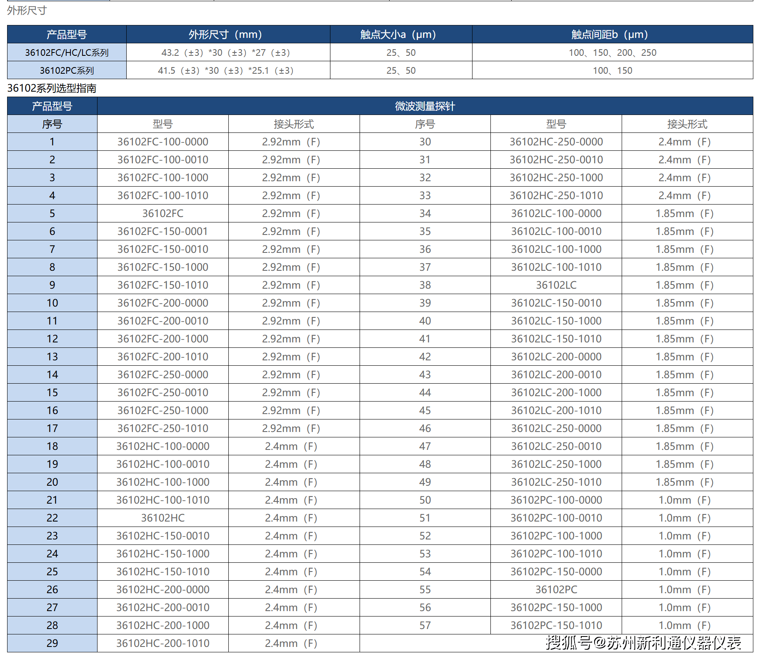760x659 pixels.
Task: Click model 36102PC-150-1010
Action: (x=556, y=625)
